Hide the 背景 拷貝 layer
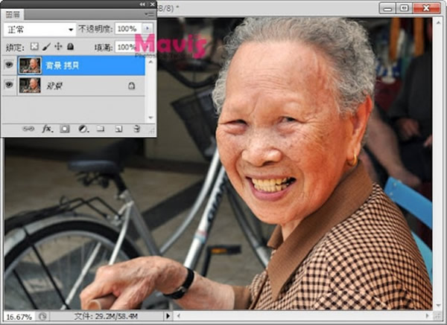Viewport: 447px width, 325px height. pos(10,65)
